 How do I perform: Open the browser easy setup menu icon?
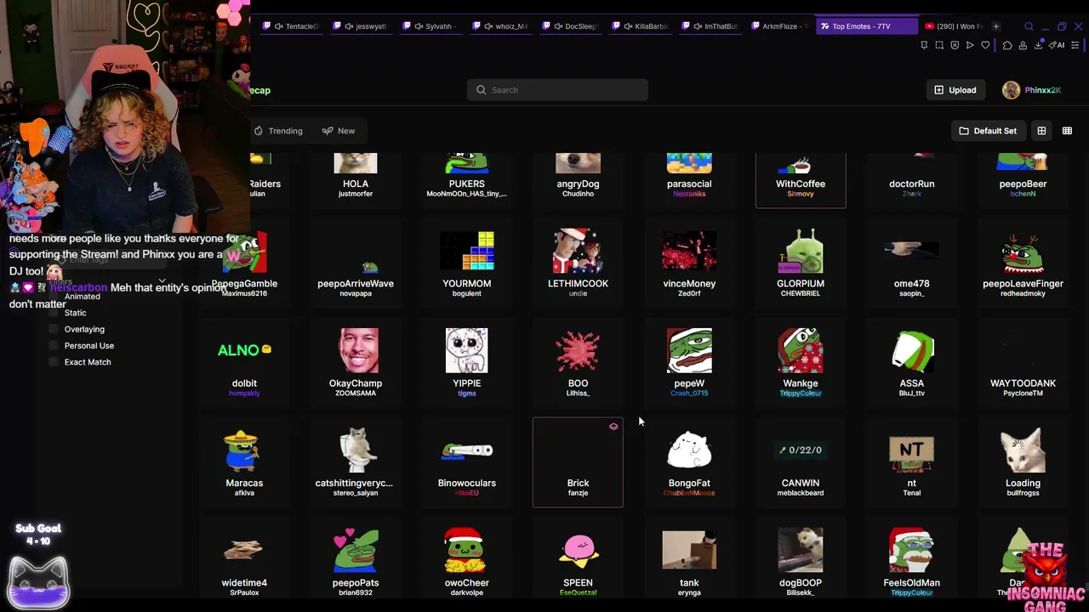[1077, 45]
